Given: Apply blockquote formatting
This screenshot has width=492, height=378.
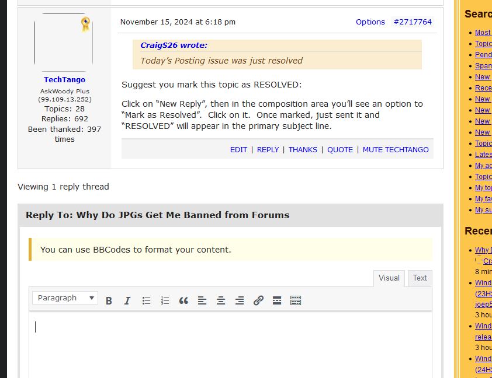Looking at the screenshot, I should click(183, 300).
